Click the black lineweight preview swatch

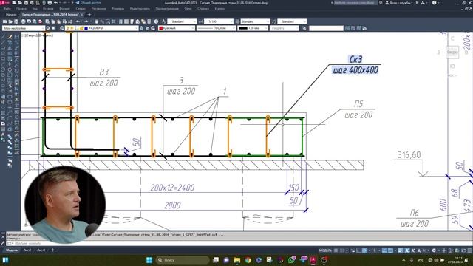(x=243, y=28)
